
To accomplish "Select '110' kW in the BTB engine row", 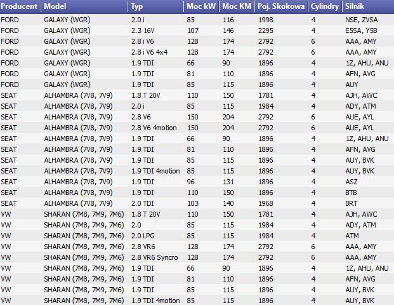I will (193, 193).
